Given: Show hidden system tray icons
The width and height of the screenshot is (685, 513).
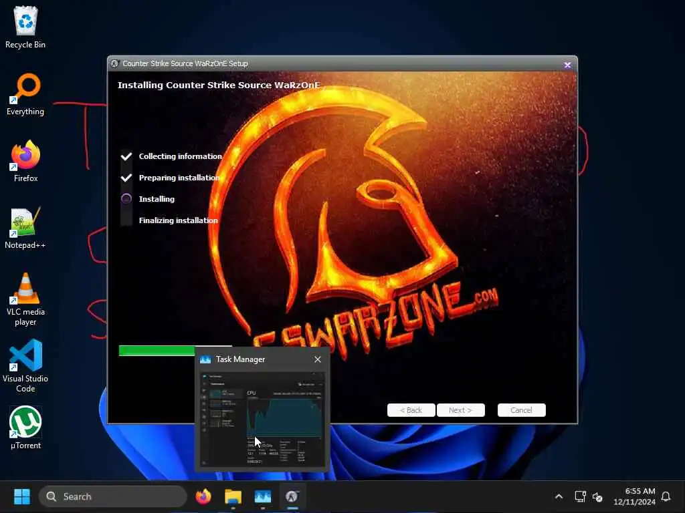Looking at the screenshot, I should pyautogui.click(x=559, y=496).
